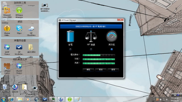Open the 更多 HP Games icon
The width and height of the screenshot is (182, 102).
coord(7,49)
